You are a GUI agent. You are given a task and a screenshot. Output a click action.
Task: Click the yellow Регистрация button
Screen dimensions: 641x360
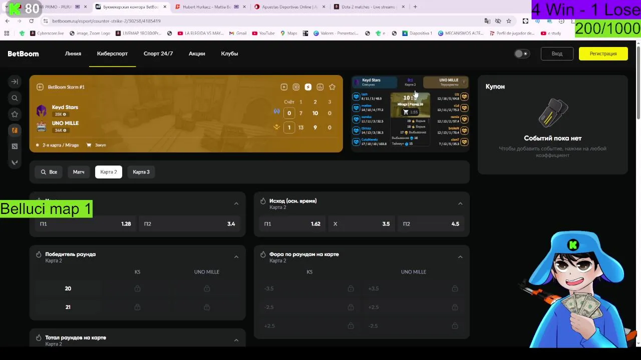coord(603,53)
